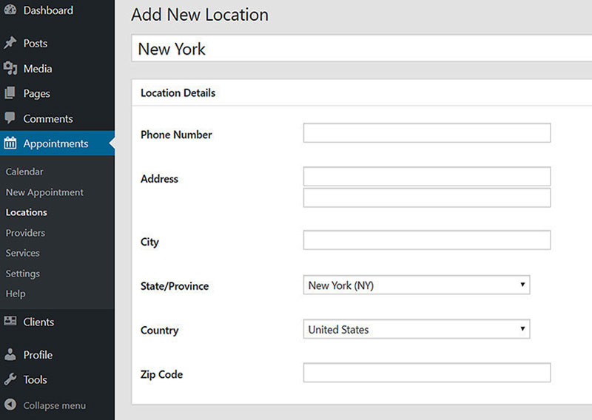Click the Profile person icon
Viewport: 592px width, 420px height.
pos(10,354)
